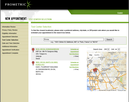This screenshot has height=102, width=129.
Task: Schedule an Appointment at Seoul Dongdaemoon
Action: tap(75, 50)
